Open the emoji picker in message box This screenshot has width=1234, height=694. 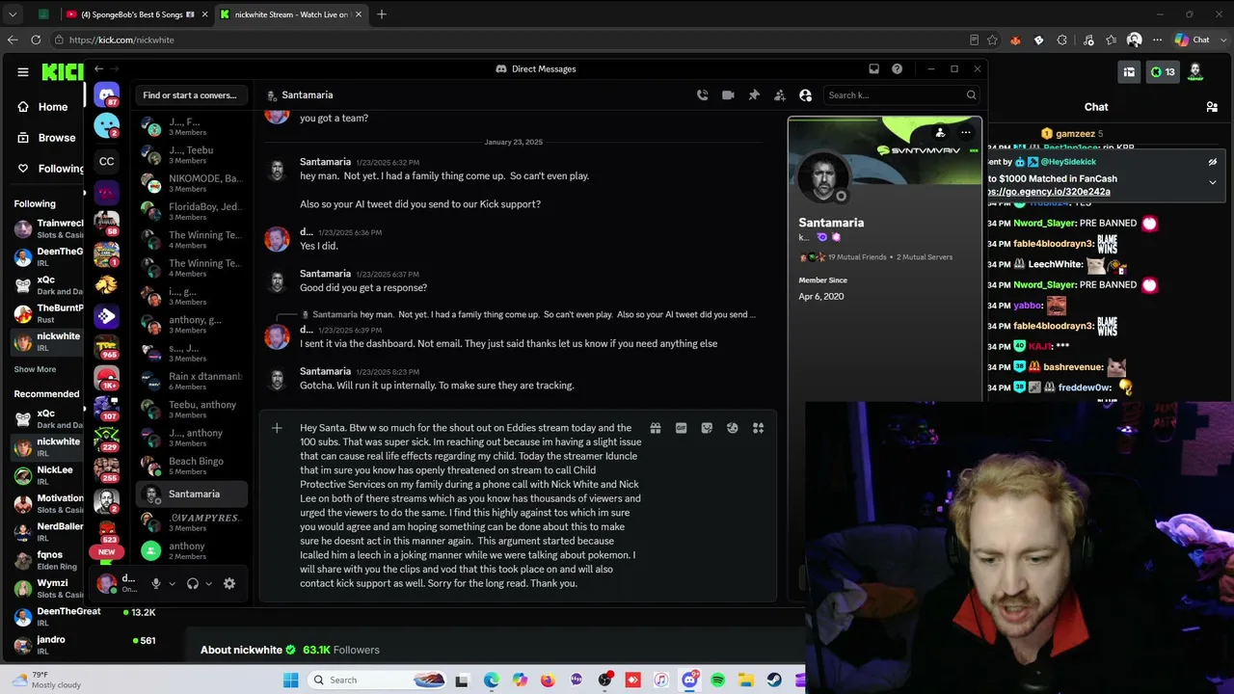tap(733, 428)
